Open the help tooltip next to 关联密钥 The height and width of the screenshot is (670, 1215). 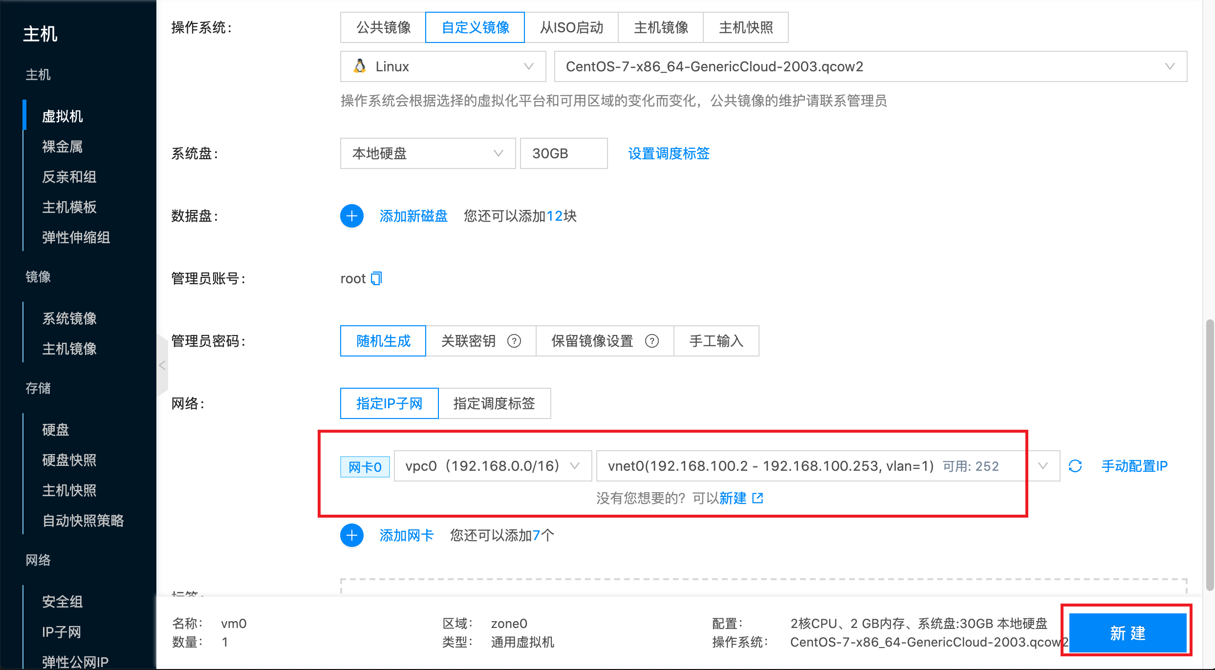click(x=515, y=341)
